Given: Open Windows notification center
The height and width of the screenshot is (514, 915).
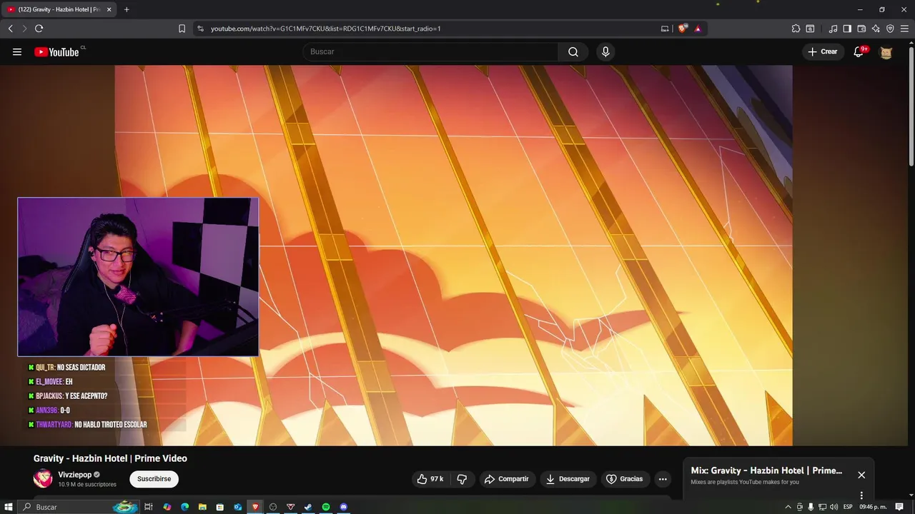Looking at the screenshot, I should [900, 507].
